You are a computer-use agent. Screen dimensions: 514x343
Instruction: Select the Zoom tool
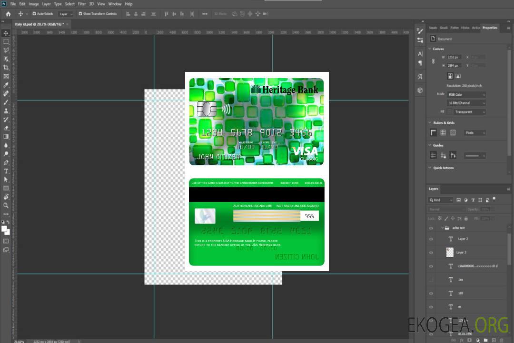[6, 205]
